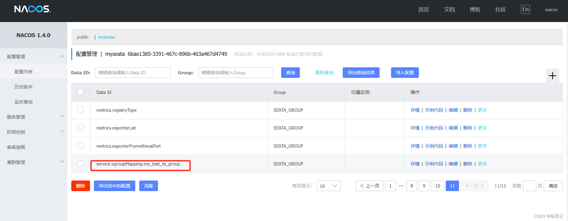
Task: Open 文档 in top navigation
Action: [x=449, y=10]
